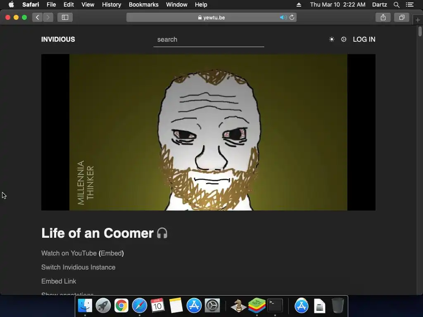
Task: Click the yewtu.be address bar
Action: coord(211,17)
